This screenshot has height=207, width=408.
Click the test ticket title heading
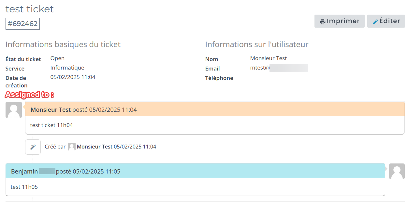click(30, 9)
